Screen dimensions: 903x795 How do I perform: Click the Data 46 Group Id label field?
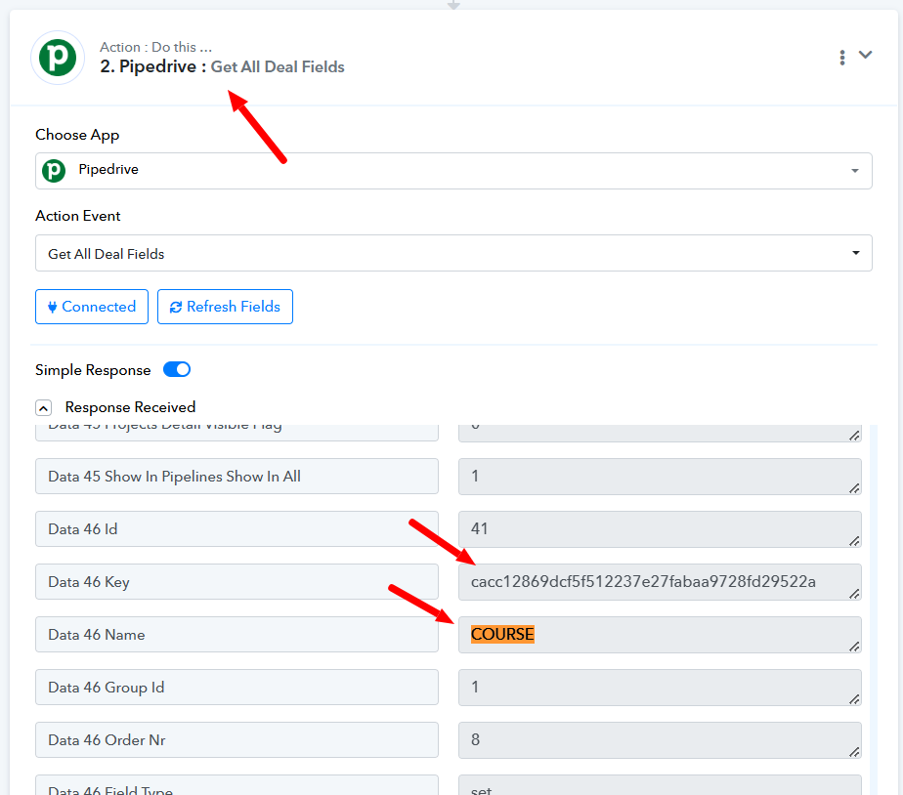tap(236, 688)
